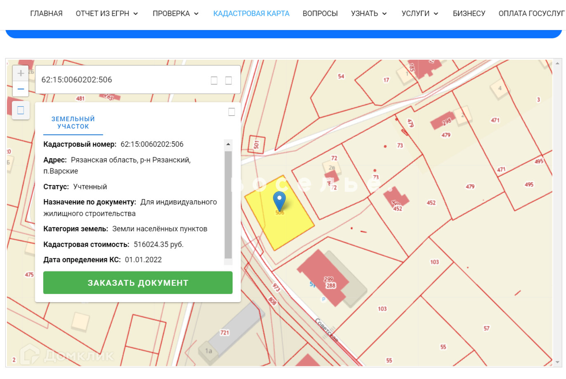The height and width of the screenshot is (379, 566).
Task: Click the first icon inside the search field
Action: (x=214, y=80)
